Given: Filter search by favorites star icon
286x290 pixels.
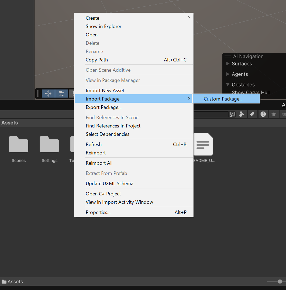Looking at the screenshot, I should tap(274, 114).
